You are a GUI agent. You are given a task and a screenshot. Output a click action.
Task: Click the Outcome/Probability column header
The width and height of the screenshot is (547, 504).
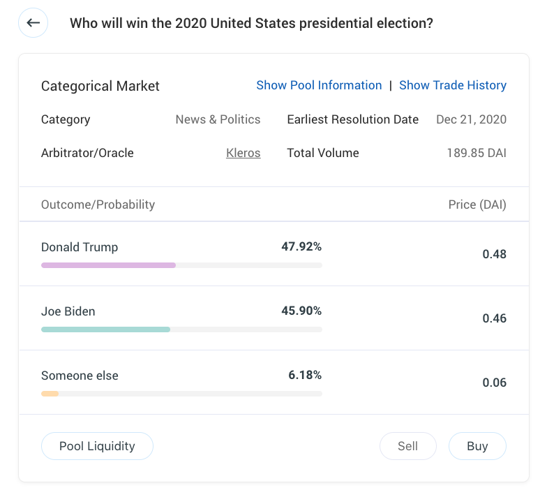(98, 205)
